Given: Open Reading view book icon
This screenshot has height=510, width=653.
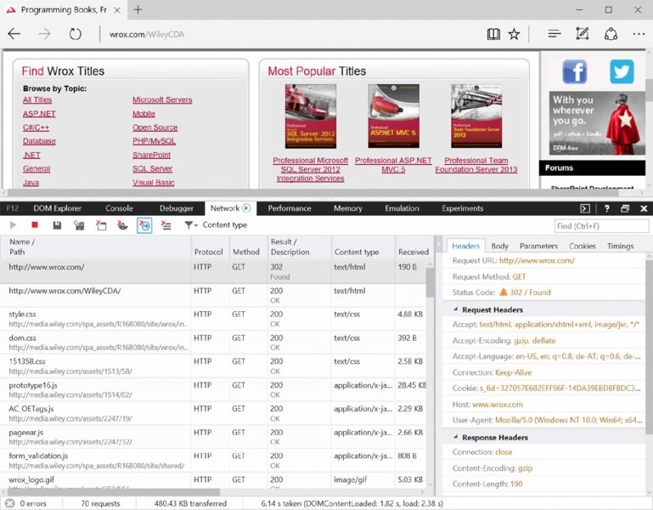Looking at the screenshot, I should coord(493,34).
